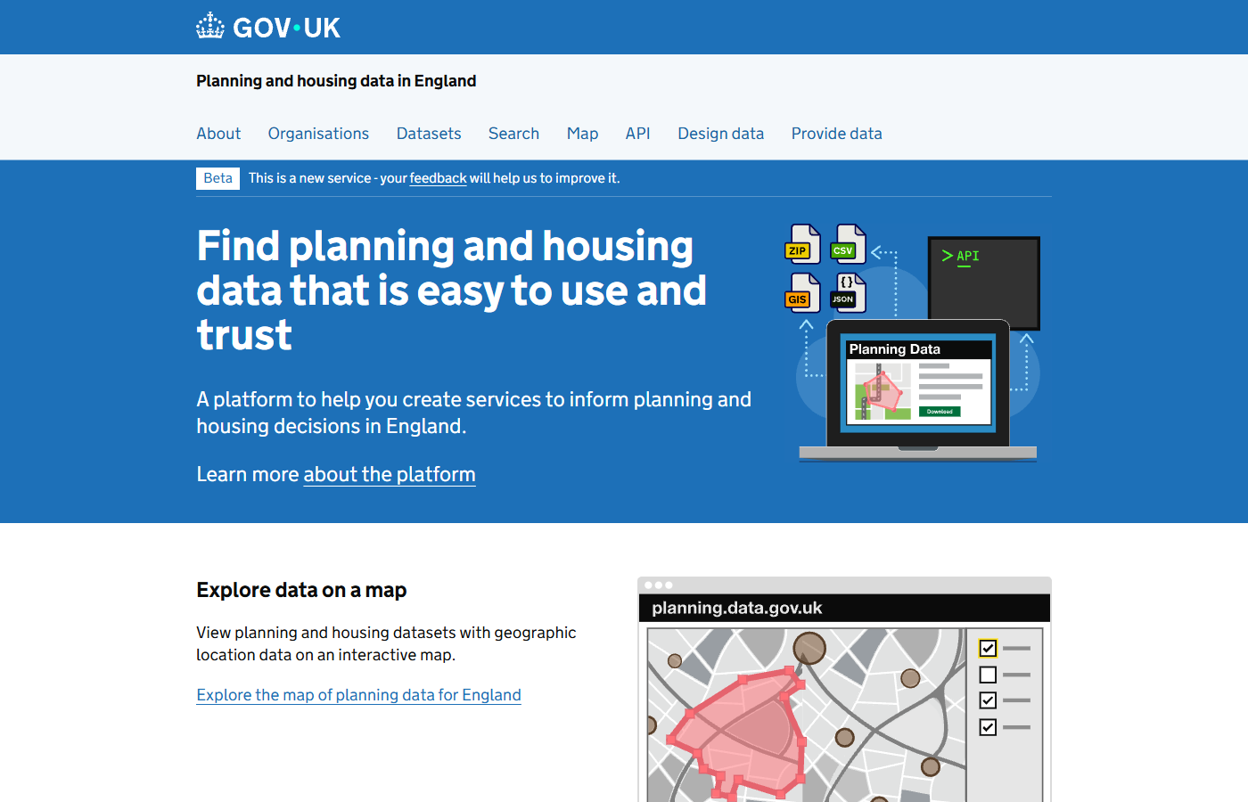The image size is (1248, 802).
Task: Click the ZIP file icon
Action: pyautogui.click(x=801, y=244)
